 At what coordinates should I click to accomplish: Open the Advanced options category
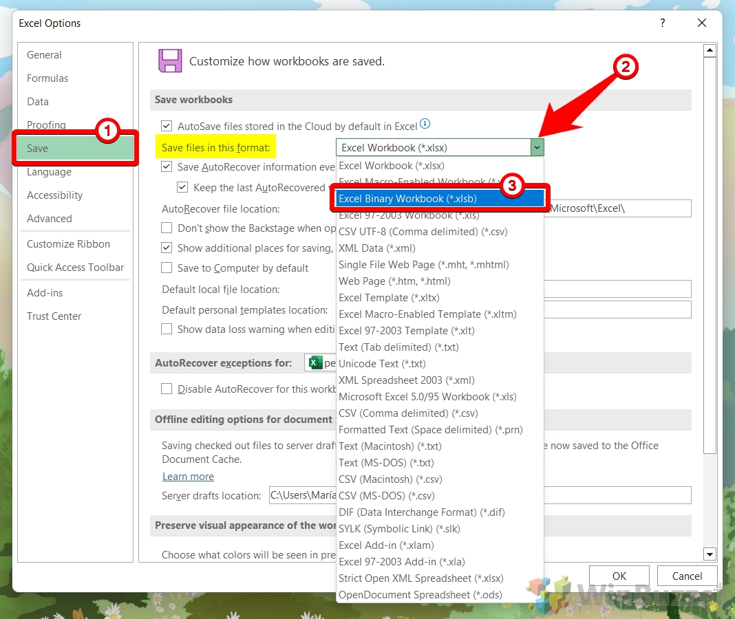[75, 218]
